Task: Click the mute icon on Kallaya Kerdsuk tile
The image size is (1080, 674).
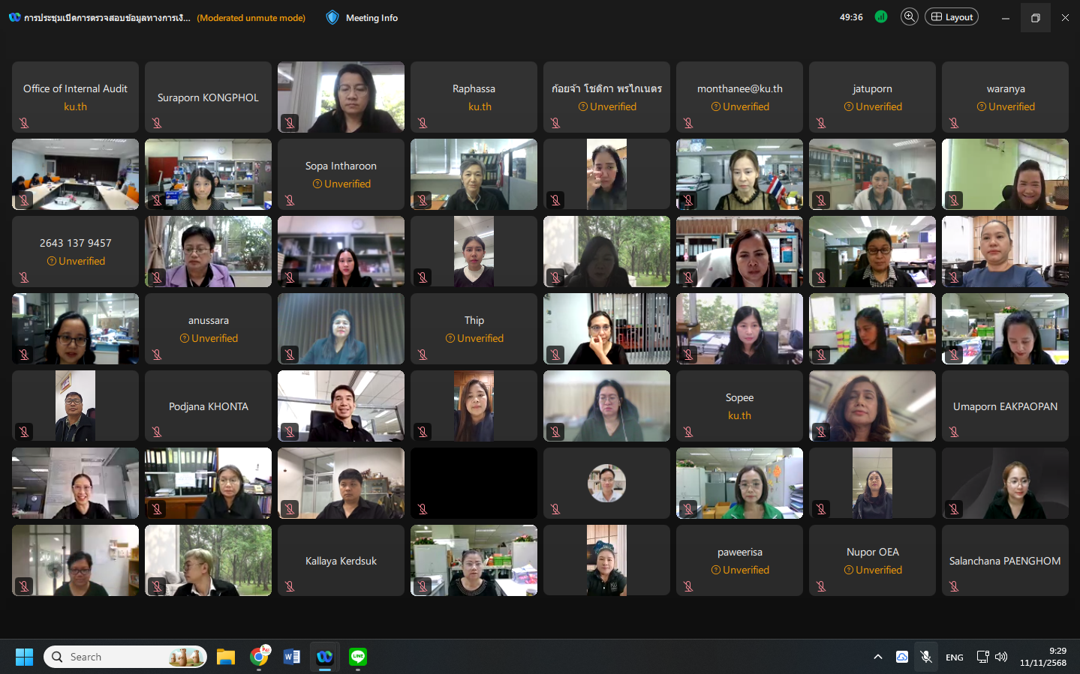Action: coord(290,586)
